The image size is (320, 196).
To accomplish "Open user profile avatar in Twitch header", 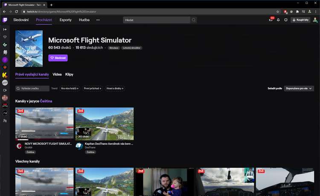I will tap(315, 20).
